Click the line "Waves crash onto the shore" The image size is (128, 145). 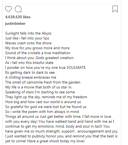[x=28, y=43]
